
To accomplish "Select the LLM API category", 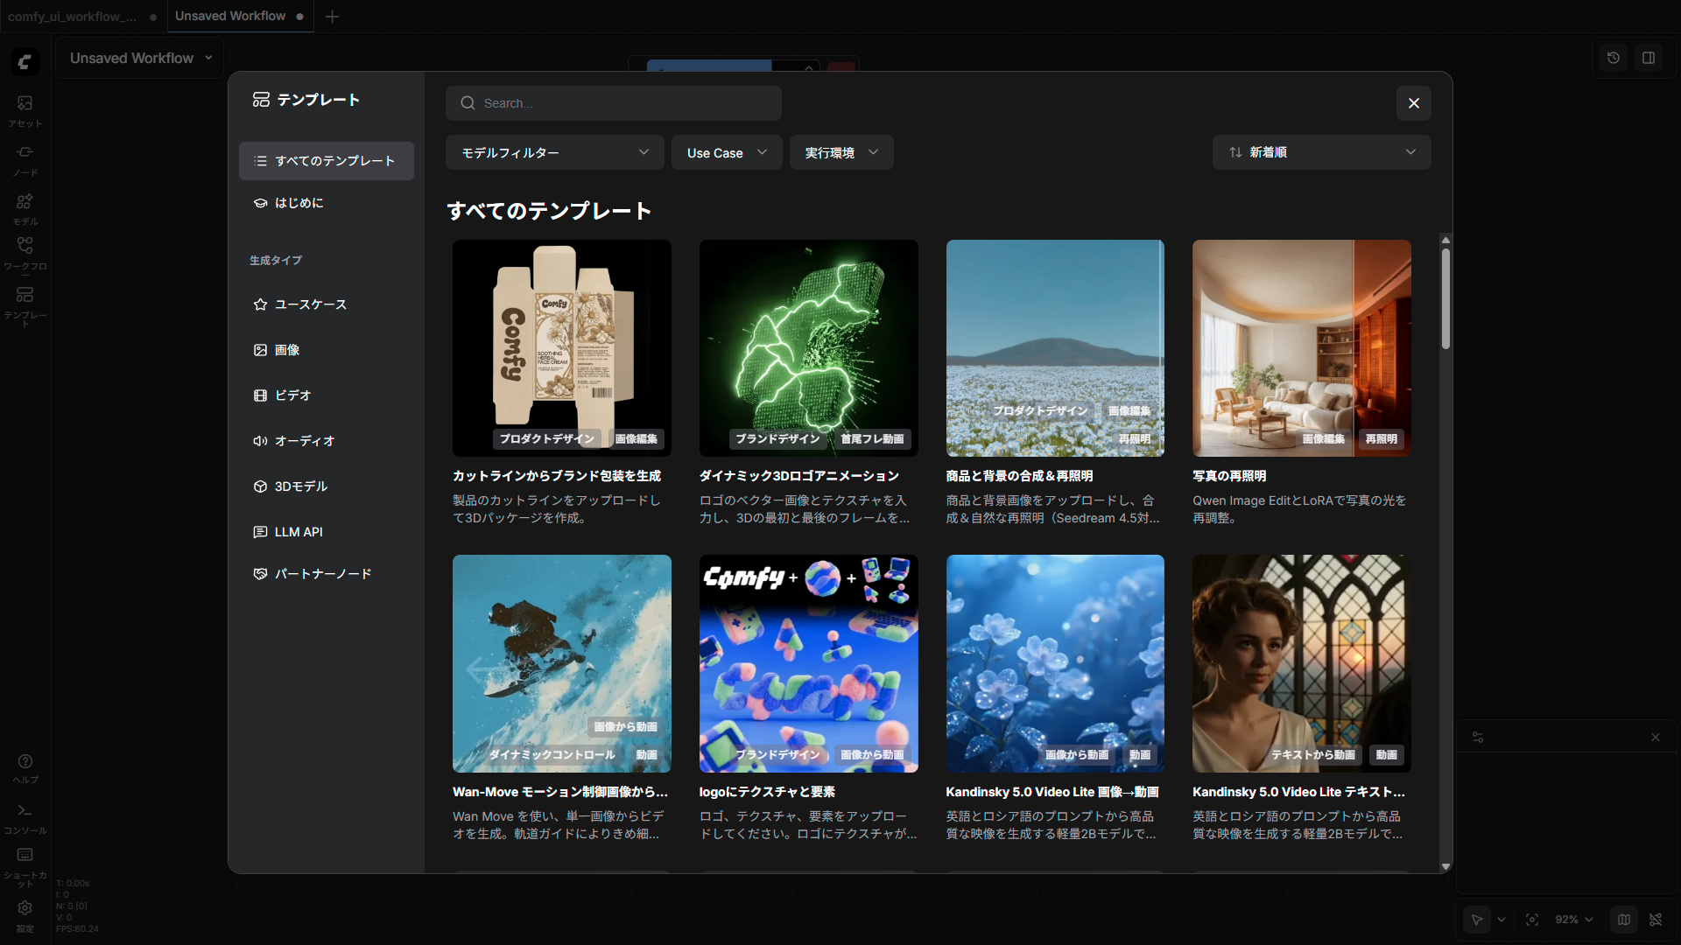I will tap(298, 532).
